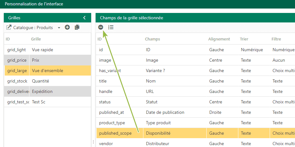Click the Catalogue : Produits selector text
Image resolution: width=295 pixels, height=147 pixels.
[x=33, y=28]
